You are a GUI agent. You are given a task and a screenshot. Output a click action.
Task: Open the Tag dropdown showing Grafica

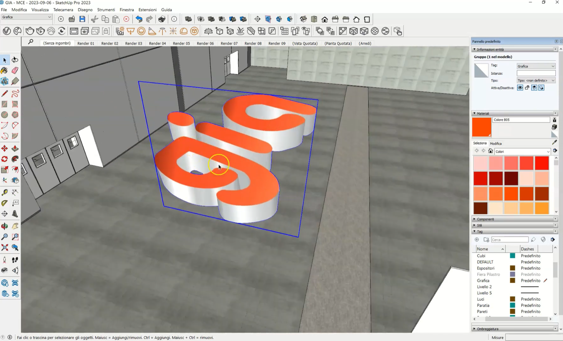(536, 66)
